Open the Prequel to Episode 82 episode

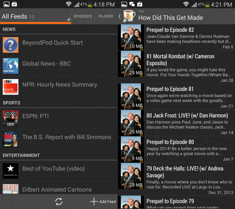coord(176,37)
